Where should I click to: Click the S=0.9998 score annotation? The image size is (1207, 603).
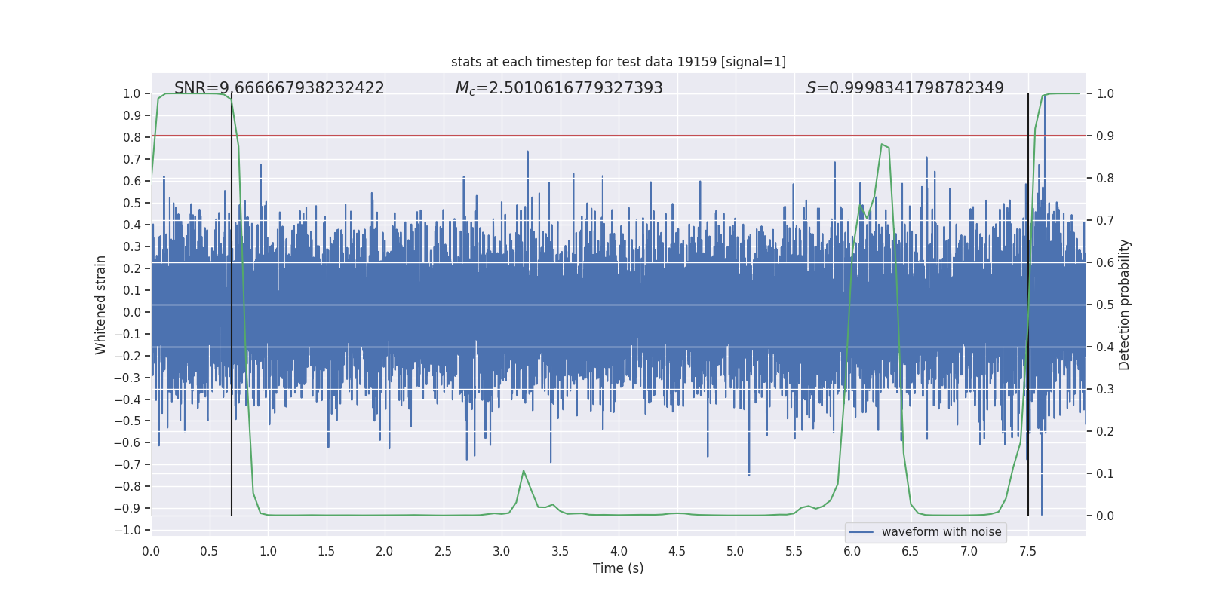click(904, 88)
